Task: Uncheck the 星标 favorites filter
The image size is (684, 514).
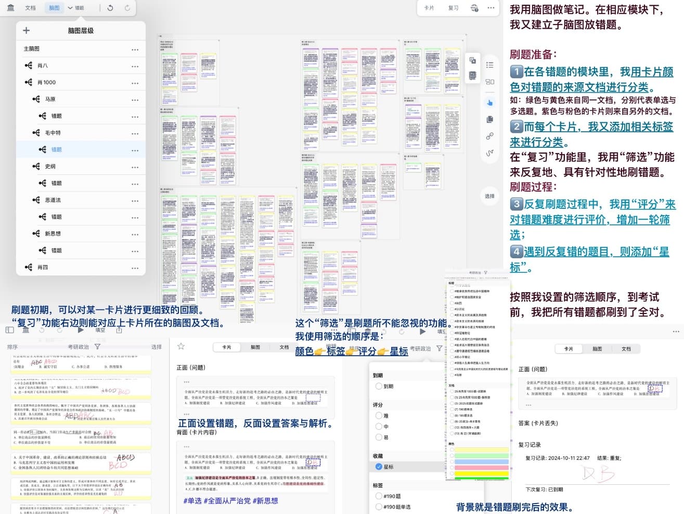Action: [379, 467]
